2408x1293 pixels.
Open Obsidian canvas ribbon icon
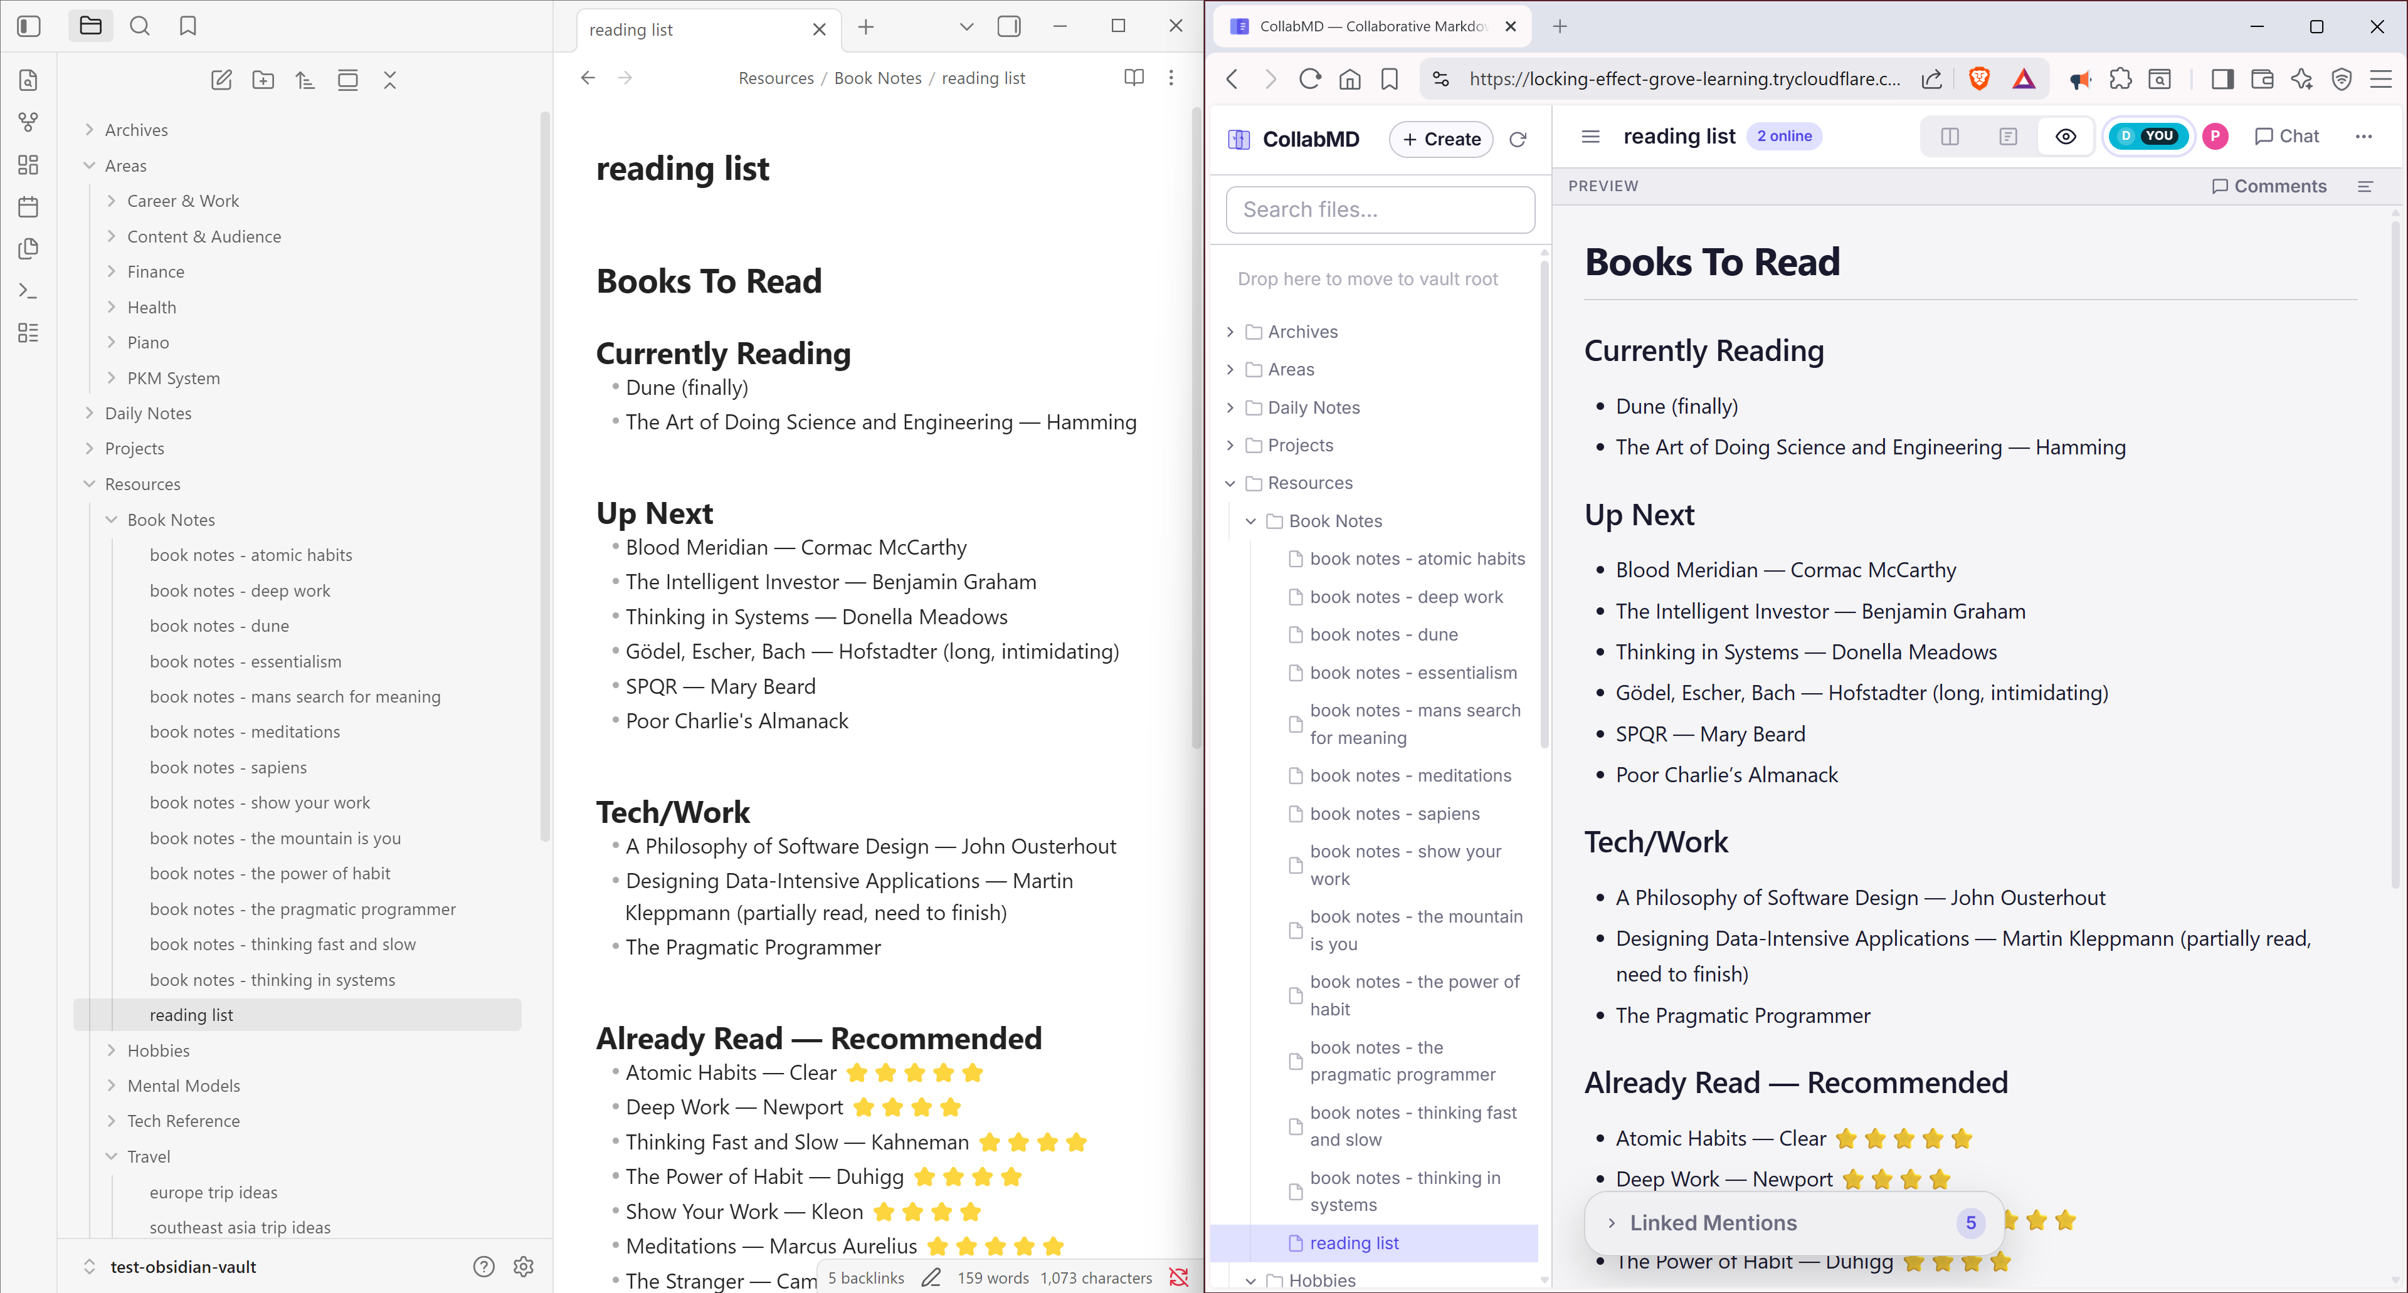tap(28, 164)
